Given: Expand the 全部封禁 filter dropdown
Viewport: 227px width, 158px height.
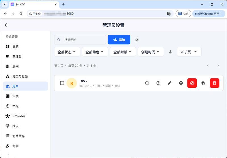Looking at the screenshot, I should pyautogui.click(x=123, y=52).
